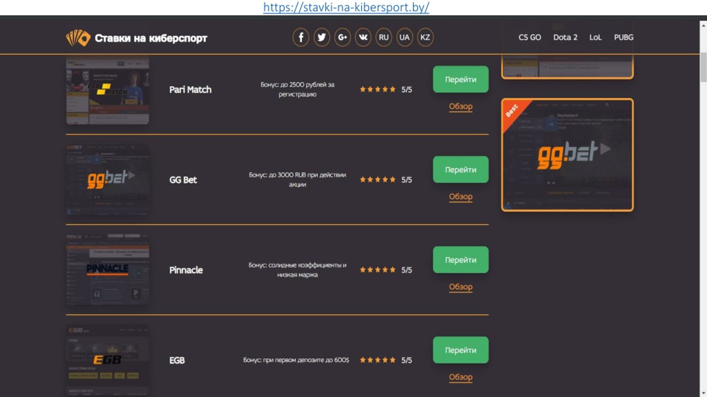This screenshot has width=707, height=397.
Task: Click the EGB star rating
Action: [x=378, y=360]
